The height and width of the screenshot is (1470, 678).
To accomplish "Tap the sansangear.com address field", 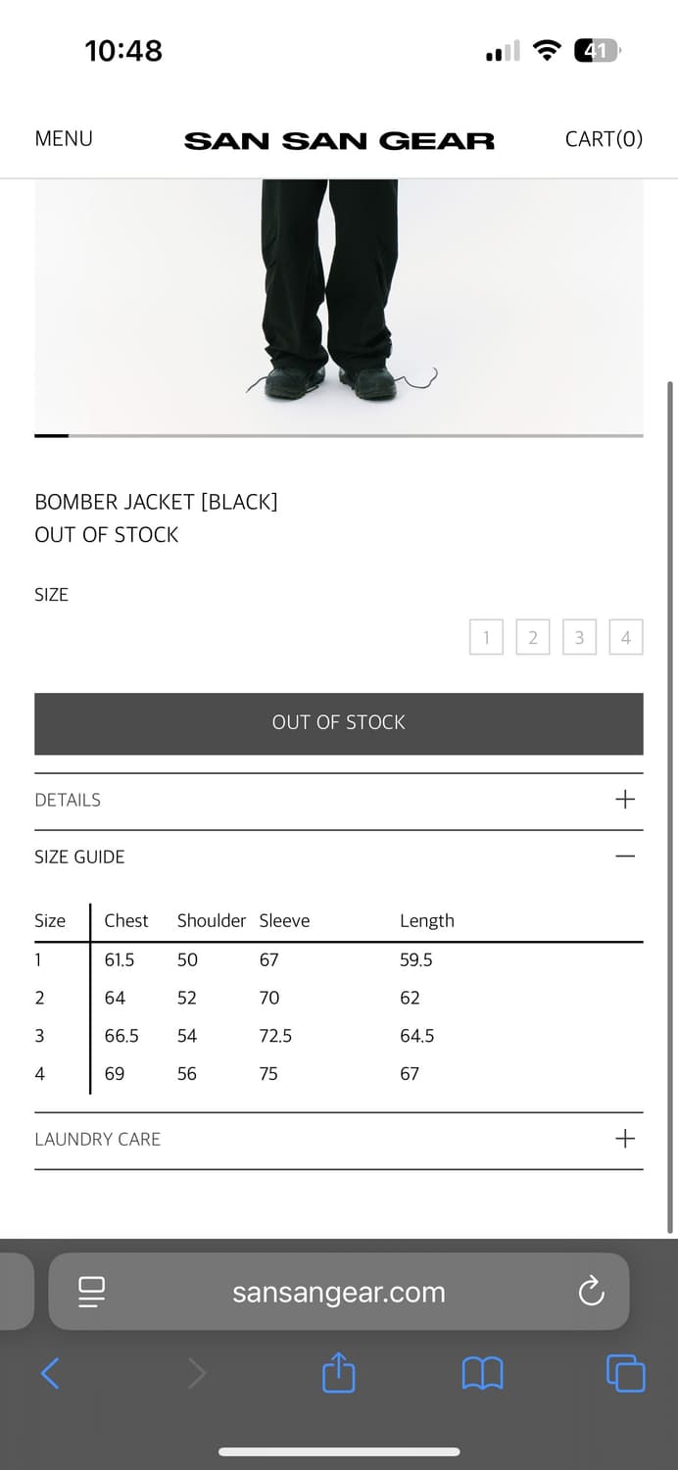I will click(x=338, y=1292).
